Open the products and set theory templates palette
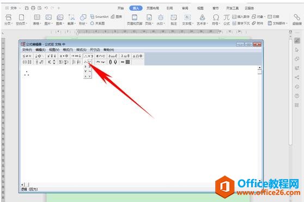The height and width of the screenshot is (202, 304). (113, 62)
